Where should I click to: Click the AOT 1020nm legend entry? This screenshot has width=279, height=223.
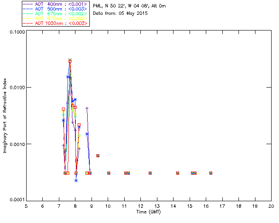coord(56,23)
